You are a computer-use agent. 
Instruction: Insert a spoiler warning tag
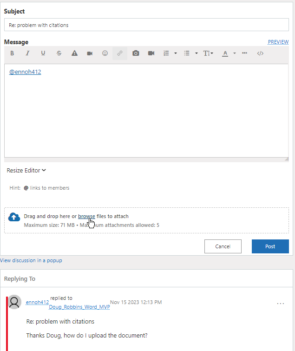point(74,53)
